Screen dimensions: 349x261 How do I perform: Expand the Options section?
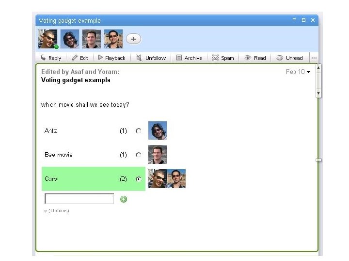tap(56, 211)
